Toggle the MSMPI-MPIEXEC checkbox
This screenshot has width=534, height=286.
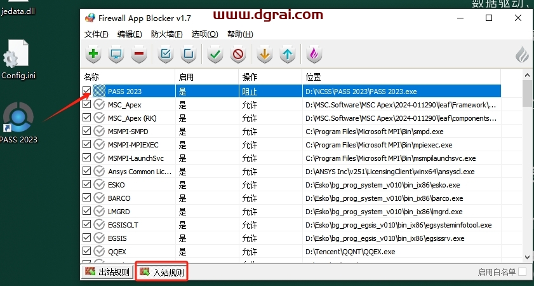(87, 144)
